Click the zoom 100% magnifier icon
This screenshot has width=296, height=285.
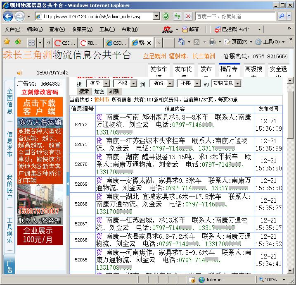261,279
